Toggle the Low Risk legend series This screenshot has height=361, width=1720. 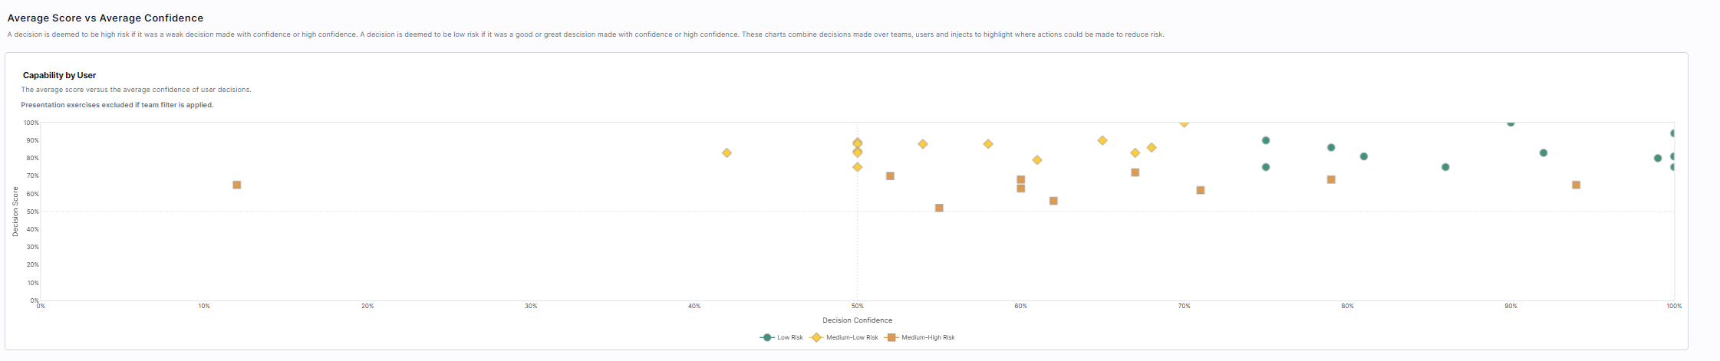click(782, 337)
